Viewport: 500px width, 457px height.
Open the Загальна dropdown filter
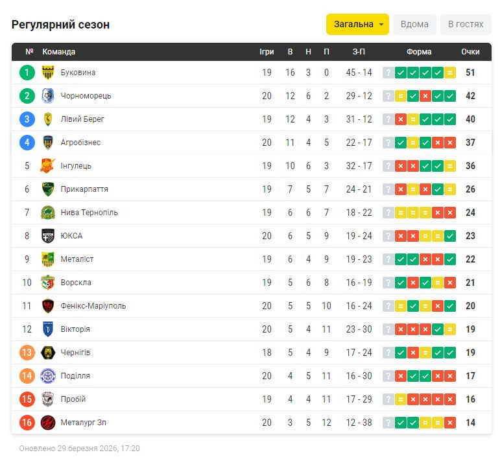(357, 25)
